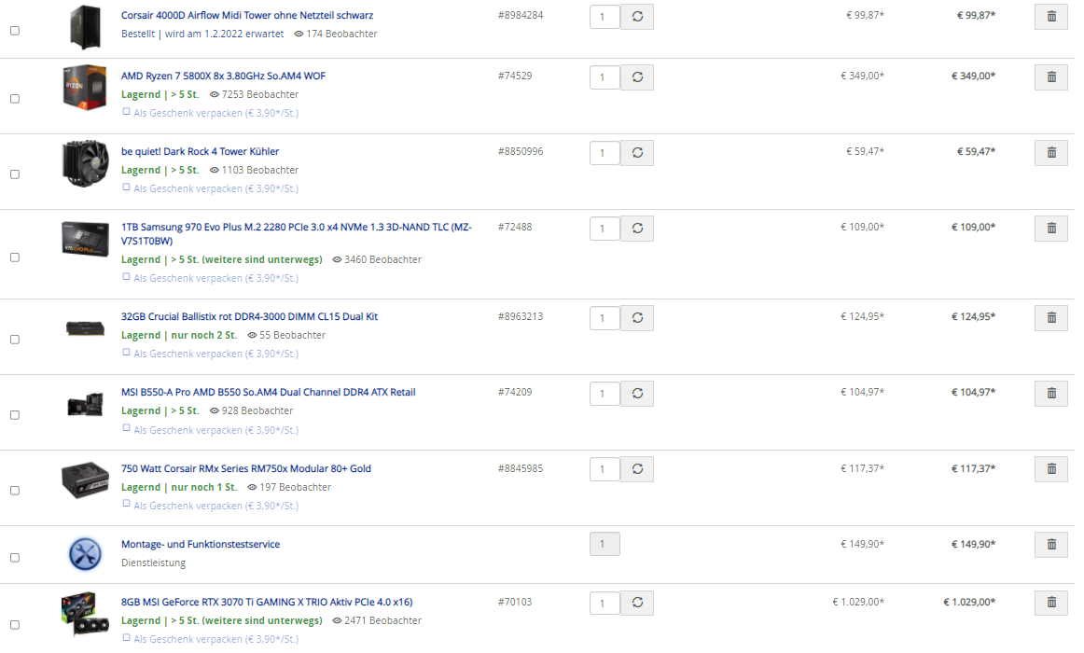Update quantity of Samsung 970 Evo Plus

click(x=637, y=228)
